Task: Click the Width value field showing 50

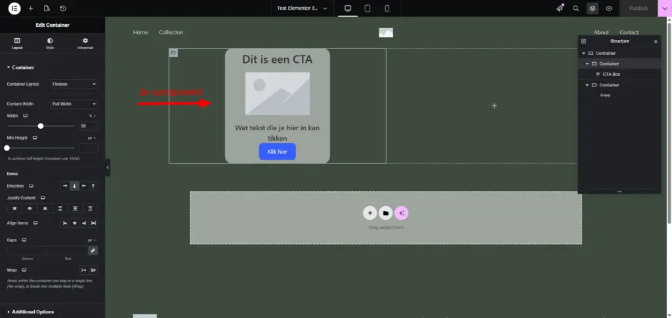Action: click(x=89, y=126)
